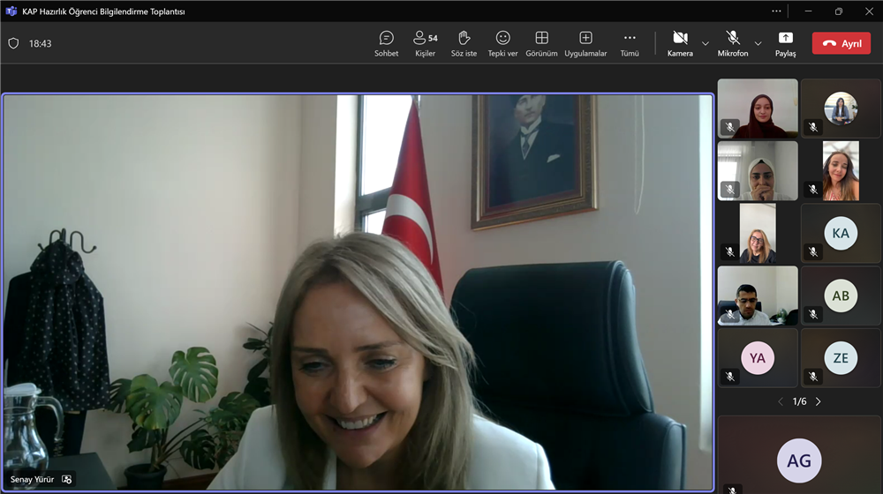This screenshot has height=494, width=883.
Task: Select the KA participant tile
Action: pos(841,234)
